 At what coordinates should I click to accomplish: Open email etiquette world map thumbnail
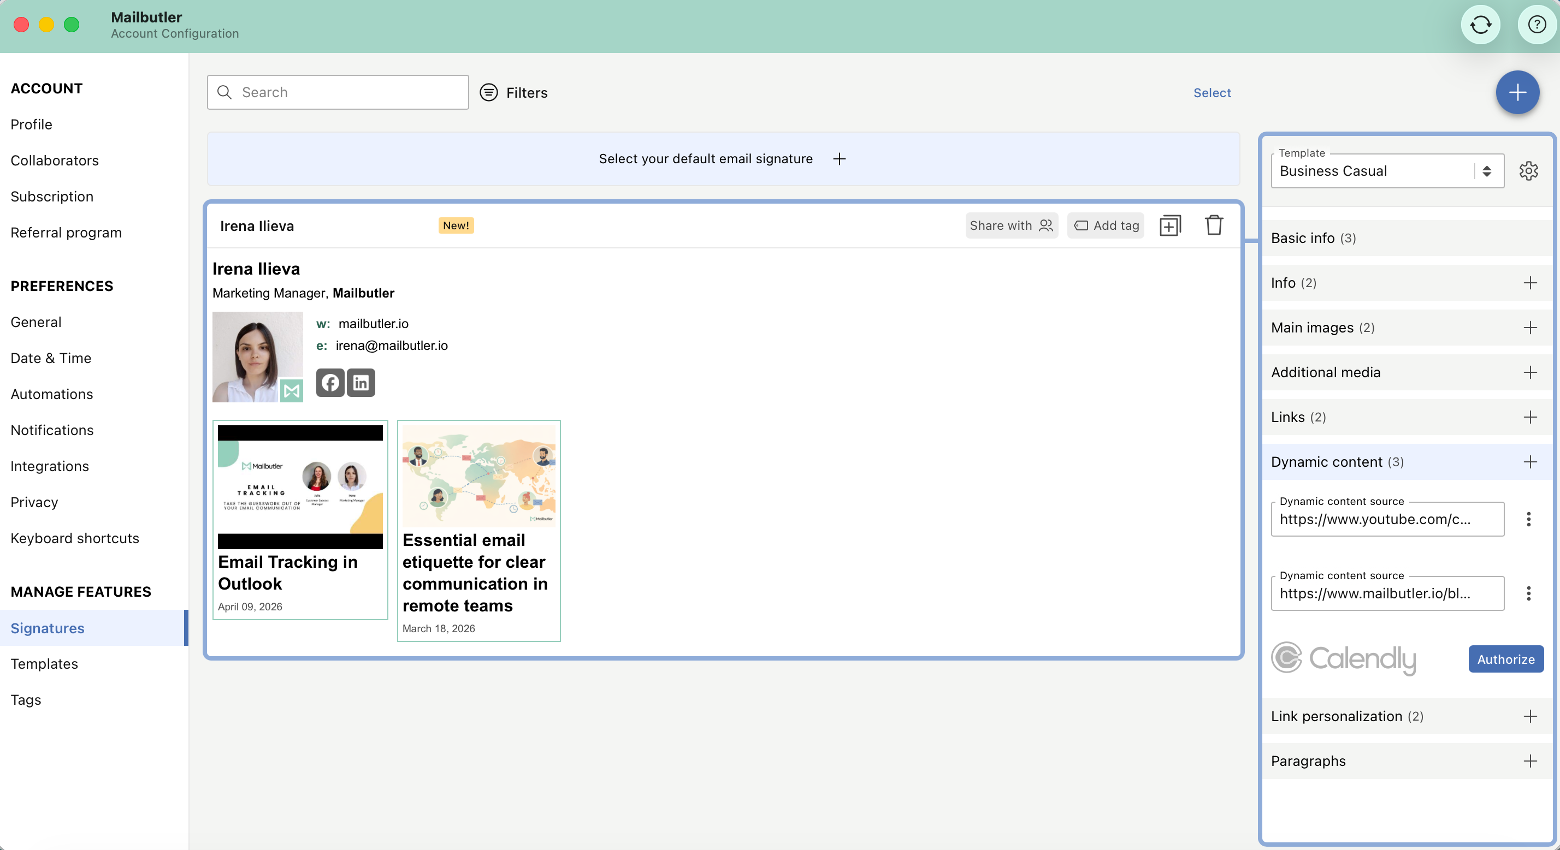point(478,476)
